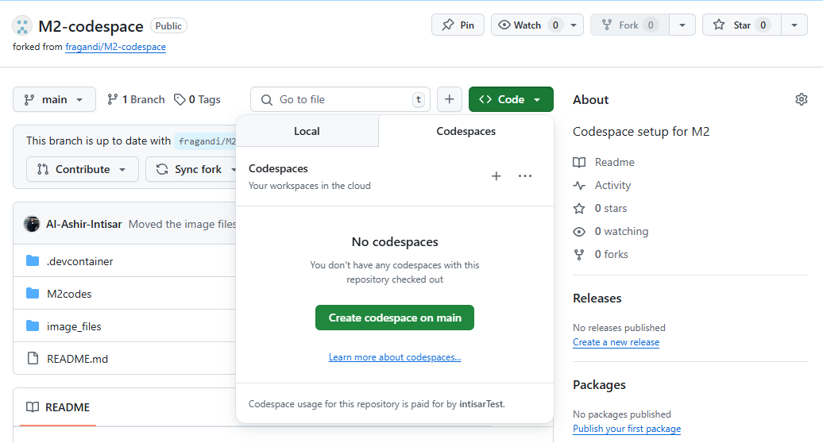Click the Add file plus button
The height and width of the screenshot is (443, 823).
click(x=449, y=99)
